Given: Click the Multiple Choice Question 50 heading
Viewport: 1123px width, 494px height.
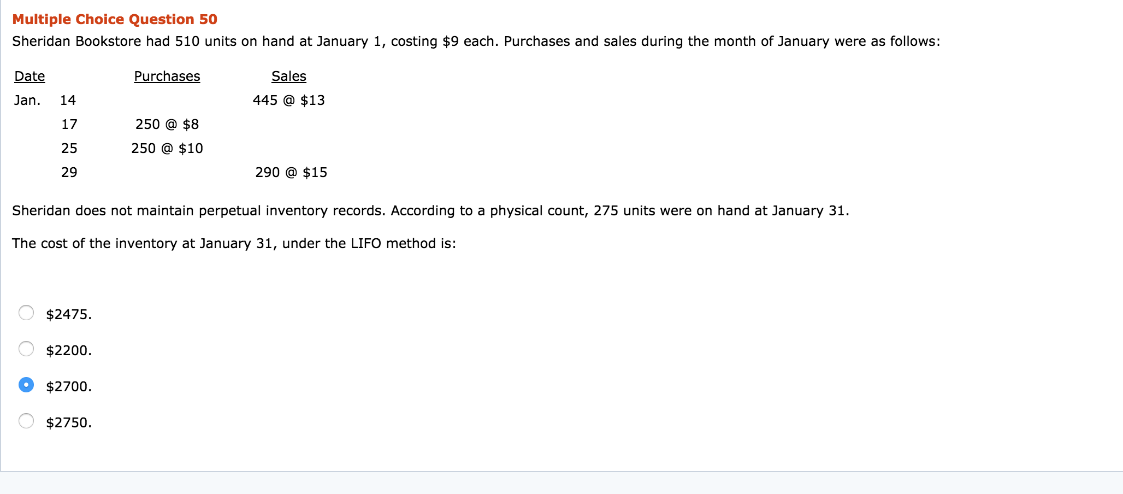Looking at the screenshot, I should 114,19.
